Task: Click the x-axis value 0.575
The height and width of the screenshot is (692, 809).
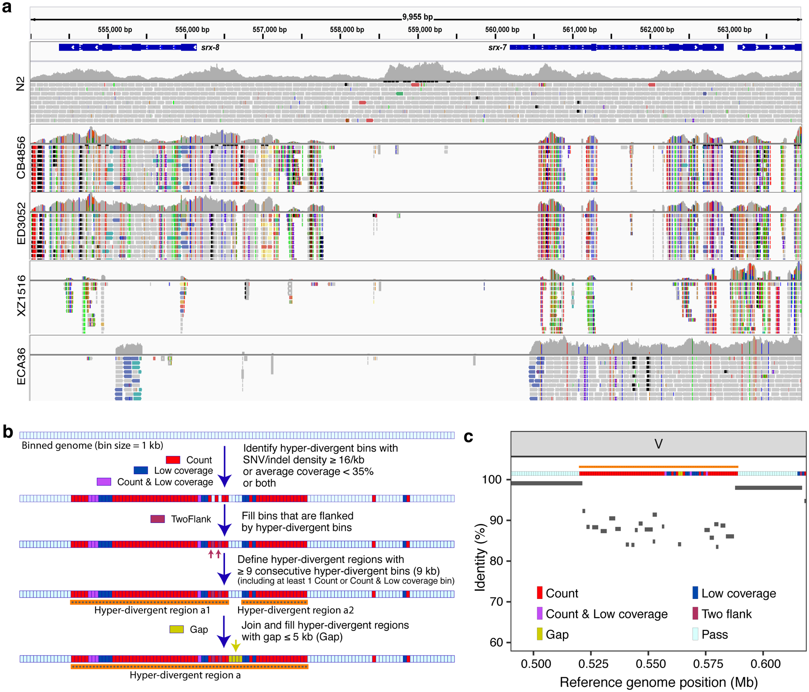Action: (708, 664)
